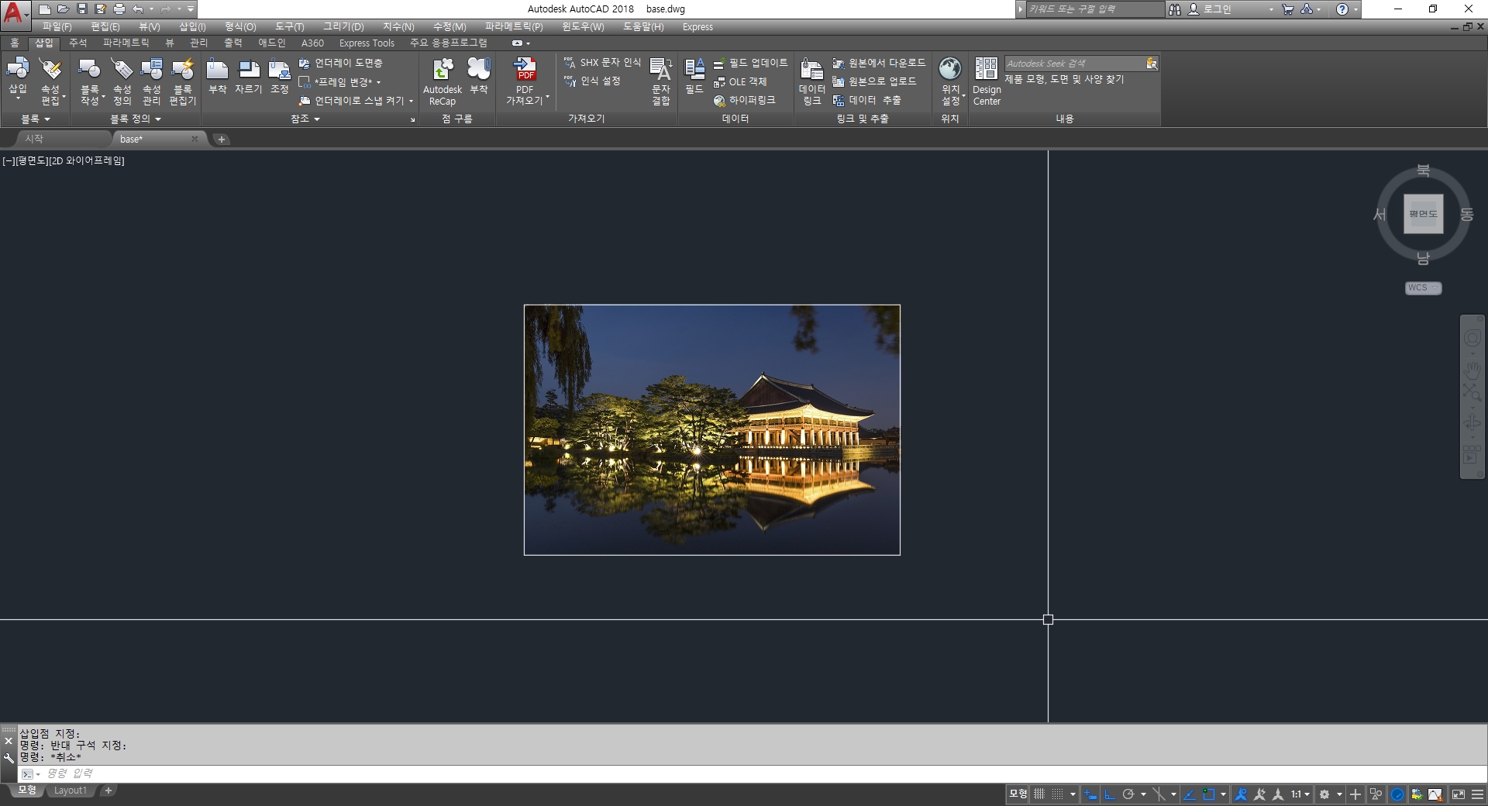The width and height of the screenshot is (1488, 806).
Task: Switch to the 시작 document tab
Action: point(34,139)
